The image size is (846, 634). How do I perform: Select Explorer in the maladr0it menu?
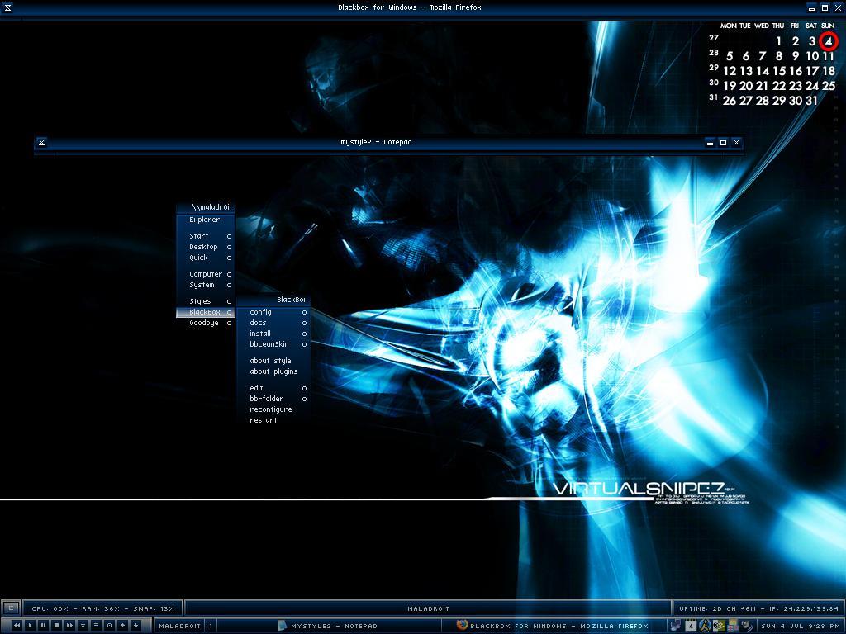[206, 220]
